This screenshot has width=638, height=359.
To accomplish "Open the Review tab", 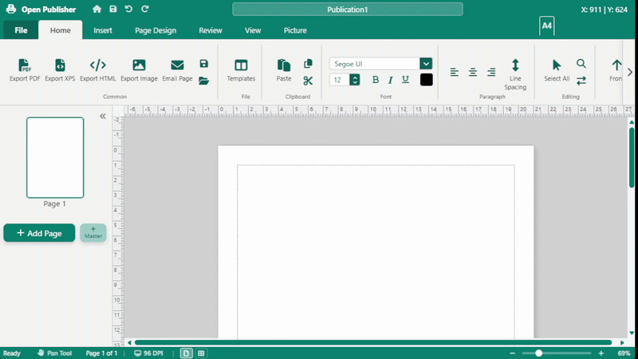I will (211, 30).
